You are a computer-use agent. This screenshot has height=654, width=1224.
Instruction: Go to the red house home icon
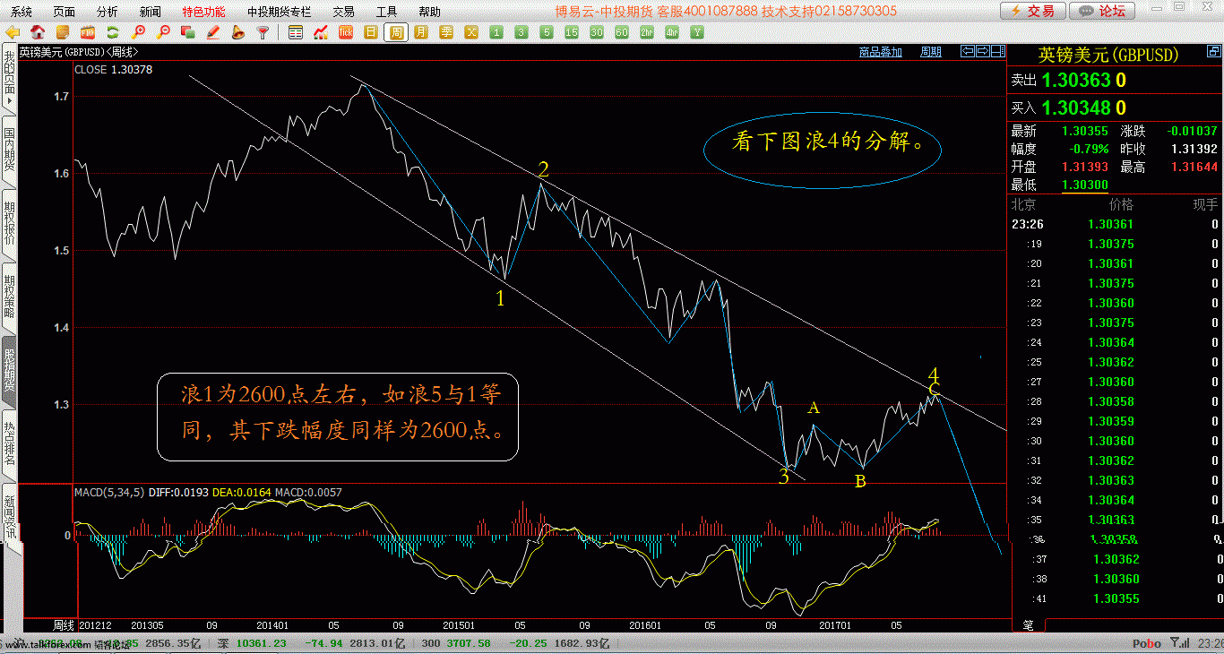[38, 32]
